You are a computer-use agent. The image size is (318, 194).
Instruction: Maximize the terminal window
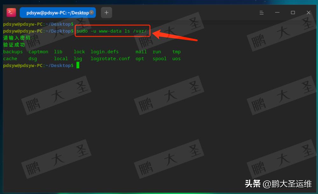(x=293, y=13)
